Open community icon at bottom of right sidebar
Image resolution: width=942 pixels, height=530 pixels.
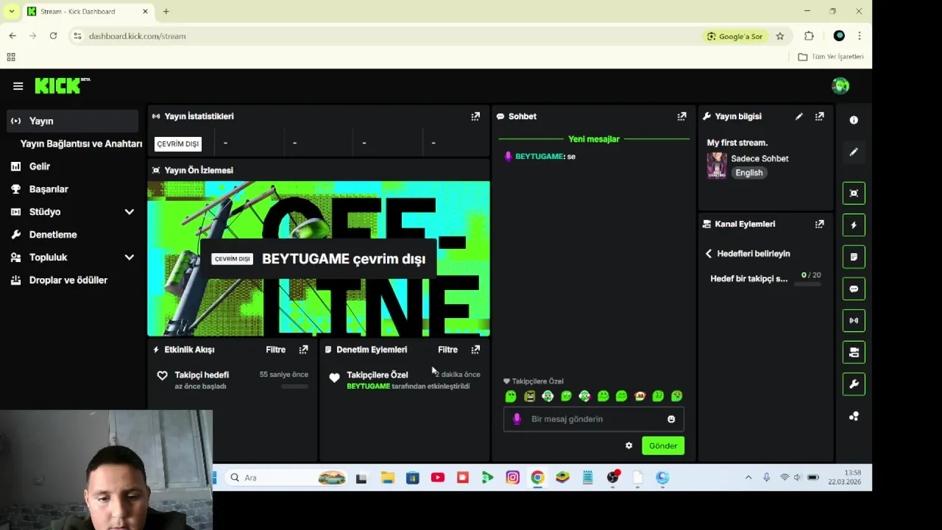[x=854, y=416]
